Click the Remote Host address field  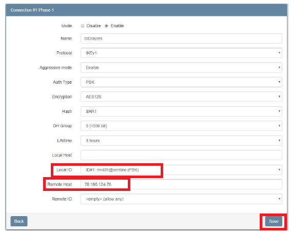181,184
